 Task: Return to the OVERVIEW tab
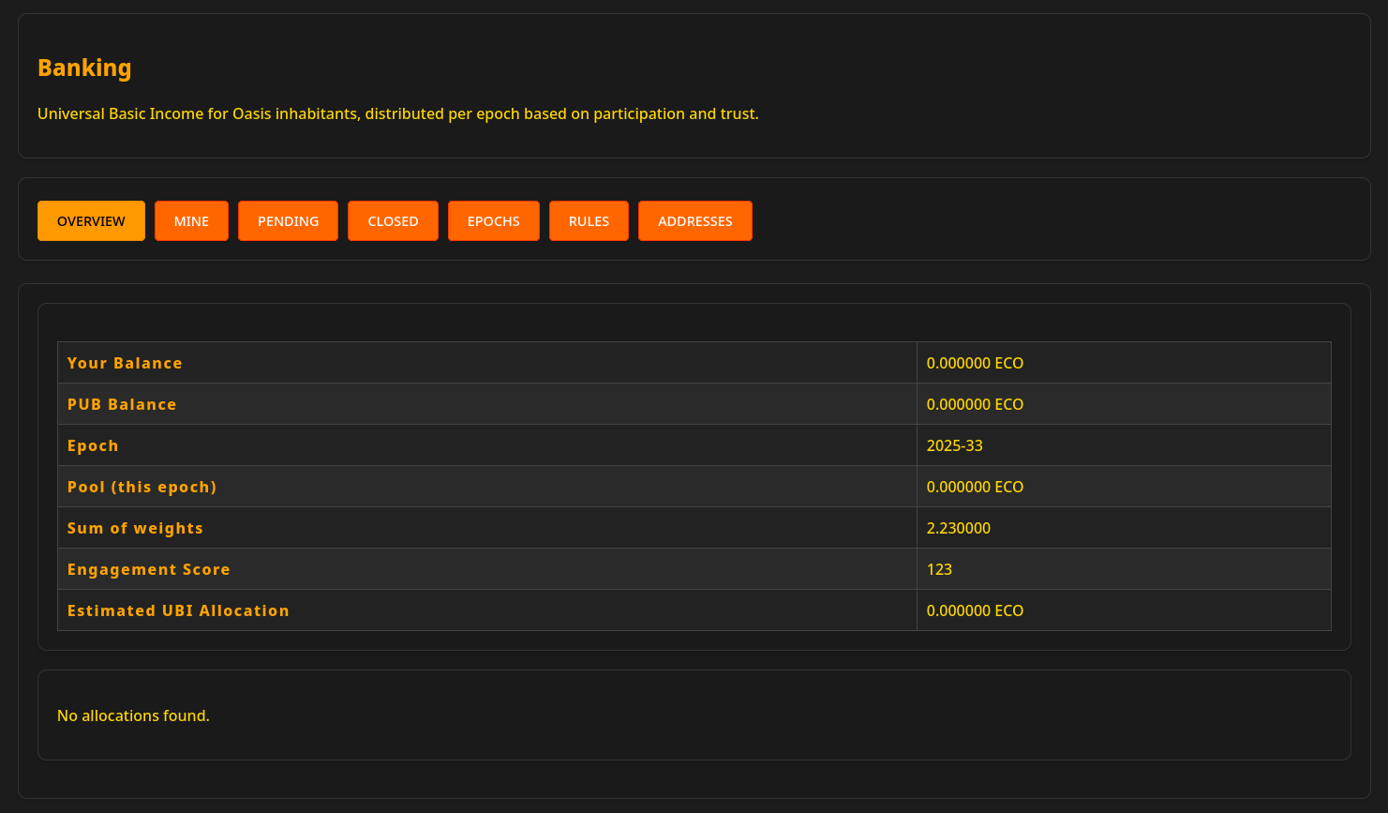(91, 220)
